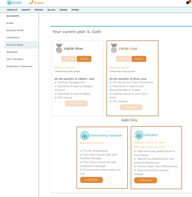Open the Products menu
Screen dimensions: 192x197
click(12, 10)
